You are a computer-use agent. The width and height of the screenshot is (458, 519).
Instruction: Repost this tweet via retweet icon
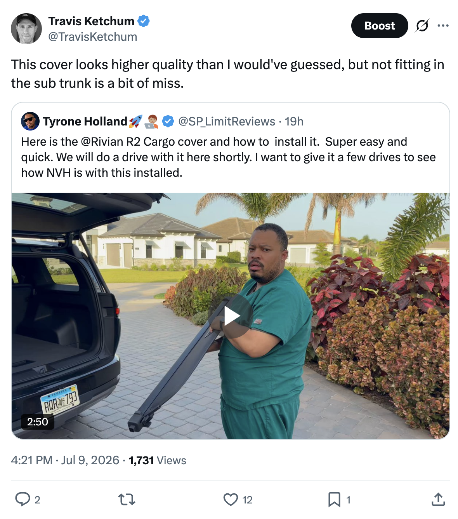tap(127, 499)
